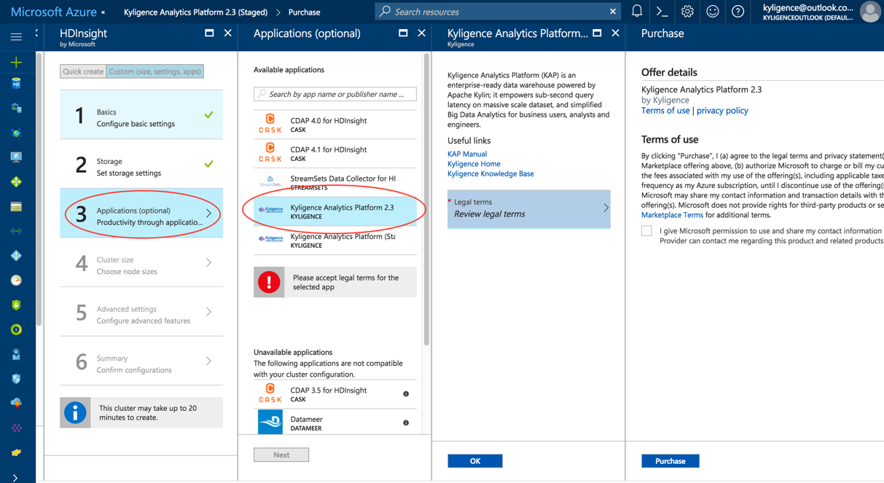Open the hamburger menu in the sidebar
Image resolution: width=884 pixels, height=483 pixels.
point(16,36)
